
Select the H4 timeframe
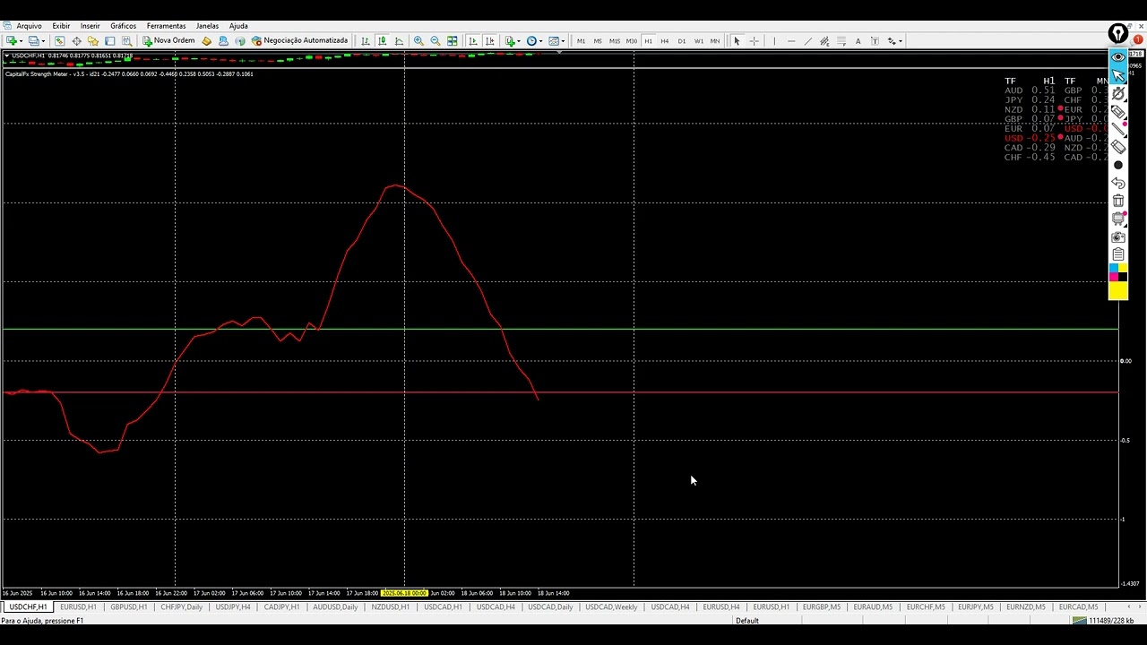point(665,40)
